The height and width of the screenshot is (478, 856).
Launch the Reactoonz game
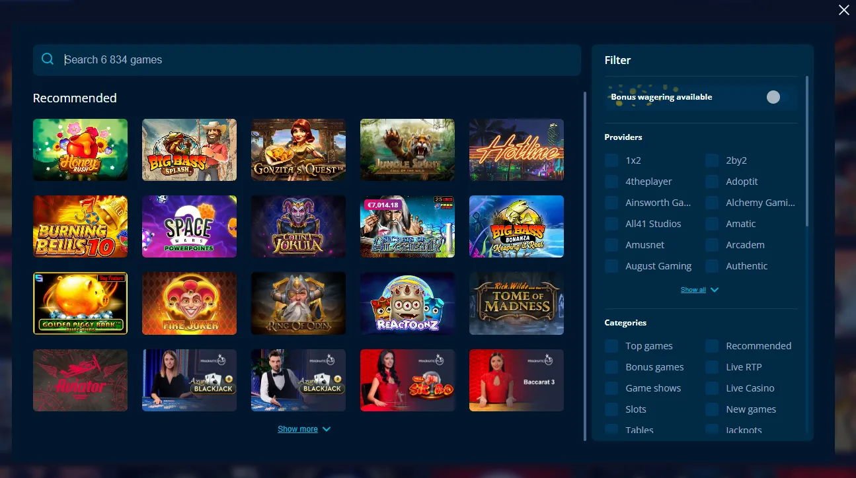[x=407, y=304]
